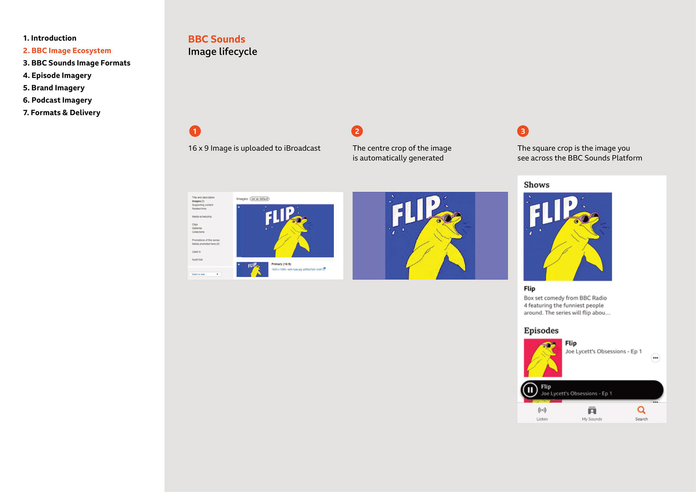
Task: Click the set as default button in iBroadcast
Action: click(x=260, y=199)
